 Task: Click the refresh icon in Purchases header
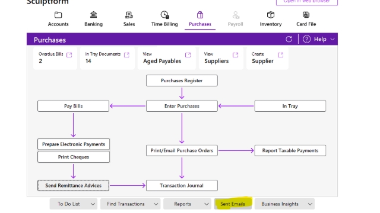point(289,39)
